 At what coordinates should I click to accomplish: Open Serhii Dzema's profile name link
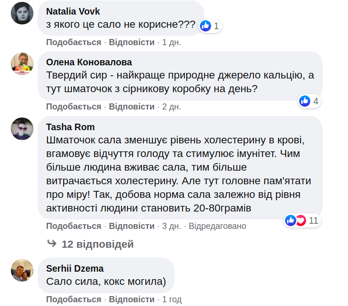point(75,269)
